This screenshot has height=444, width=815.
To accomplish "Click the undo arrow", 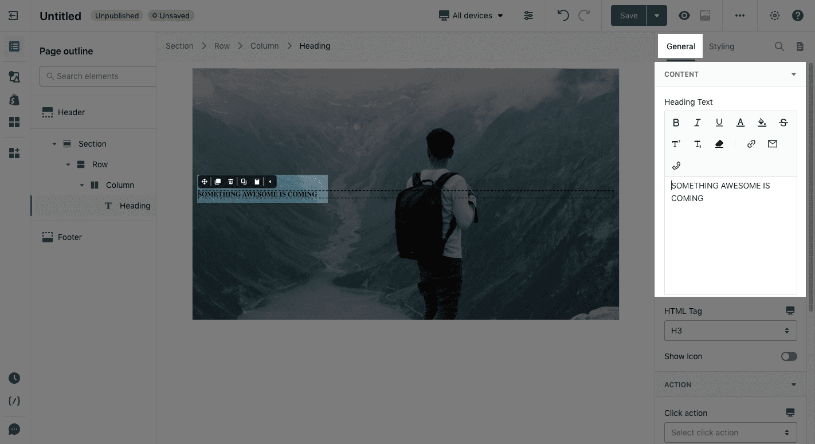I will (563, 15).
